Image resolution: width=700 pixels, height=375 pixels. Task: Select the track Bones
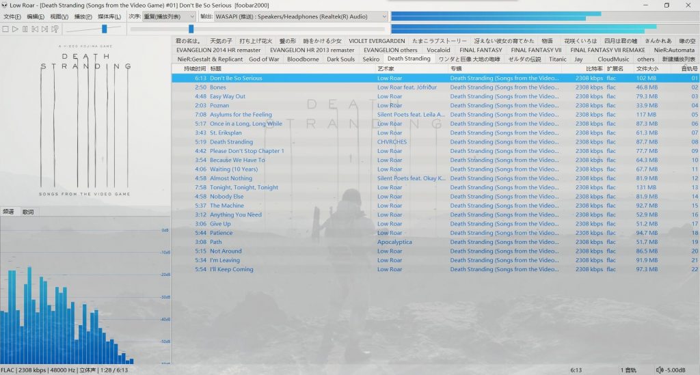pos(435,87)
